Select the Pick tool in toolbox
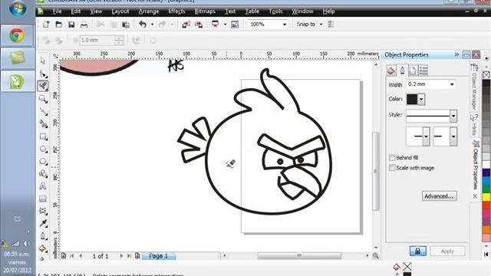 [x=43, y=61]
